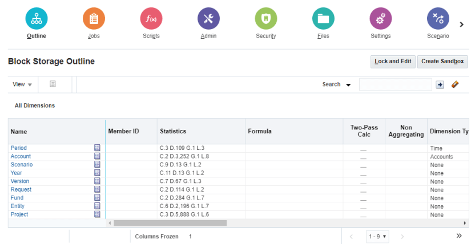Screen dimensions: 471x244
Task: Open the Files folder icon
Action: 323,19
